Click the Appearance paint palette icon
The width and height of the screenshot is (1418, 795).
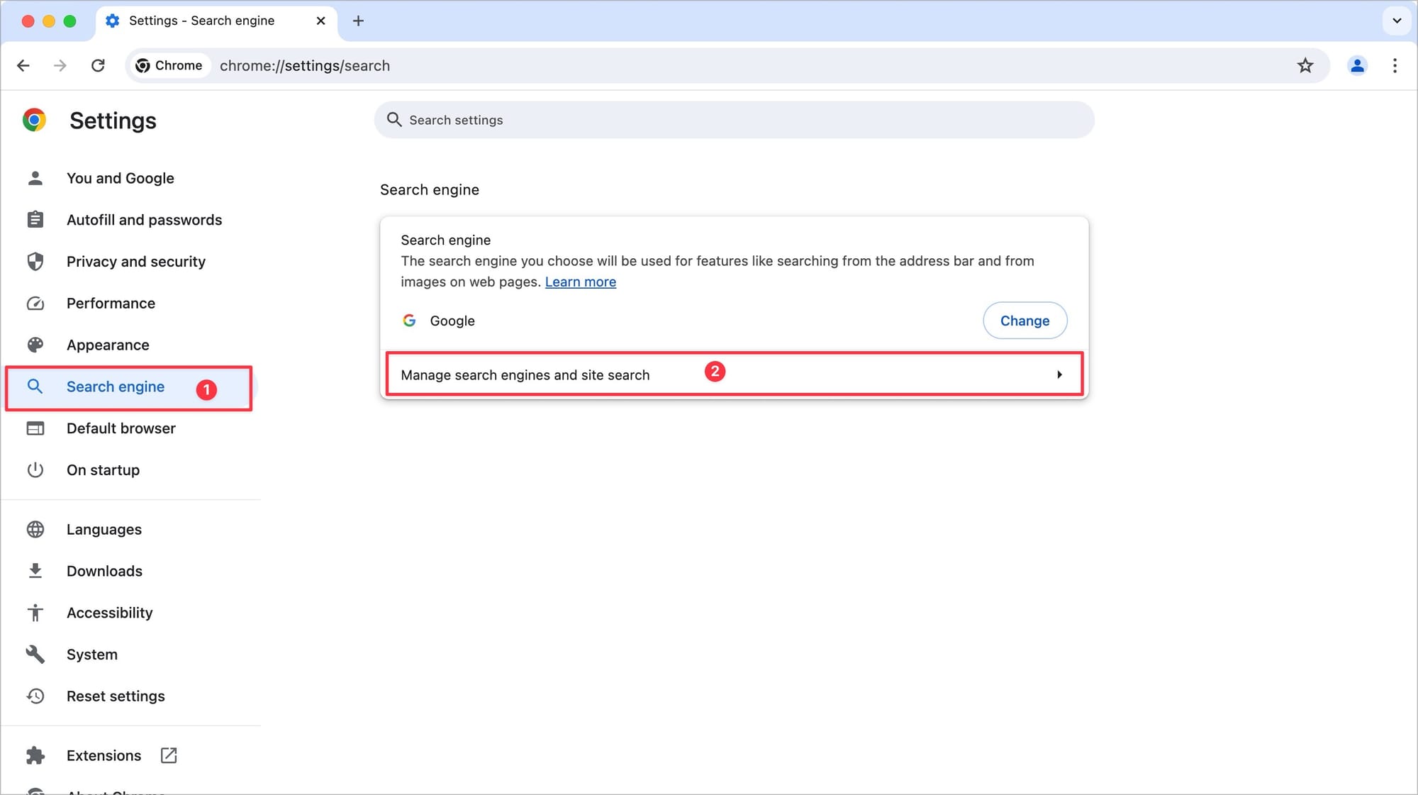pos(35,345)
